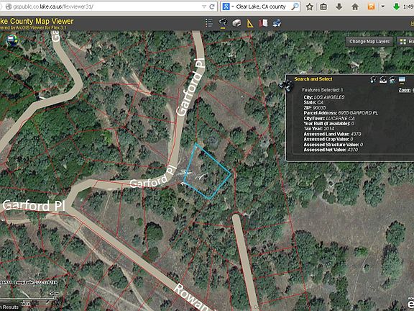Show the search results view icon
The image size is (414, 311).
(402, 80)
